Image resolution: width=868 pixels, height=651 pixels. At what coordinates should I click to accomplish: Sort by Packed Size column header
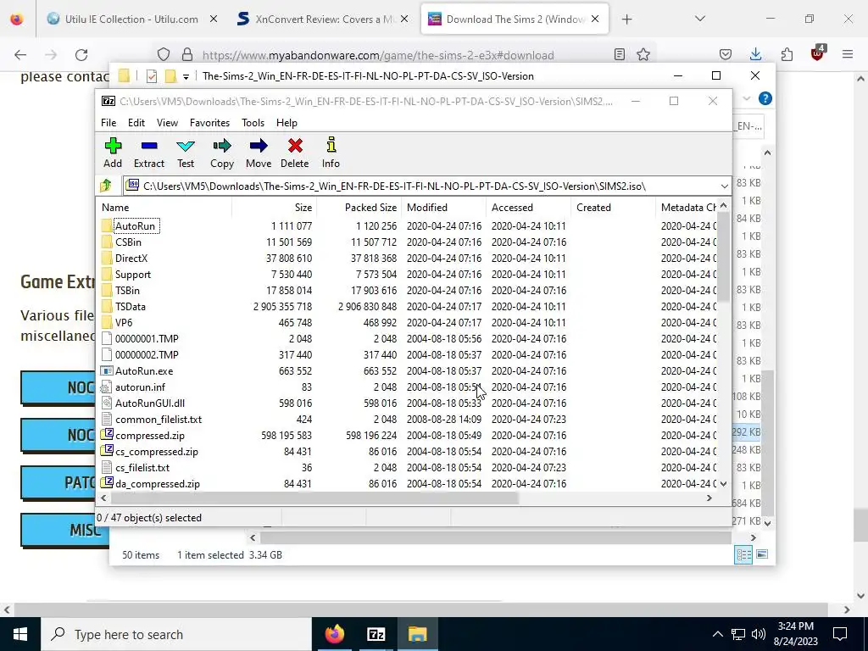359,208
